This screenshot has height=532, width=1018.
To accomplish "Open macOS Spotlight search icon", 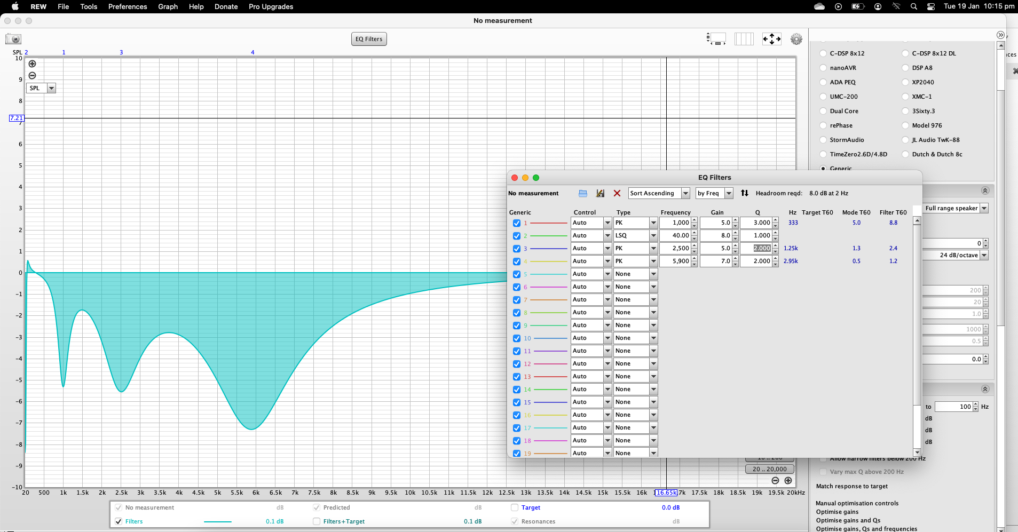I will (914, 6).
